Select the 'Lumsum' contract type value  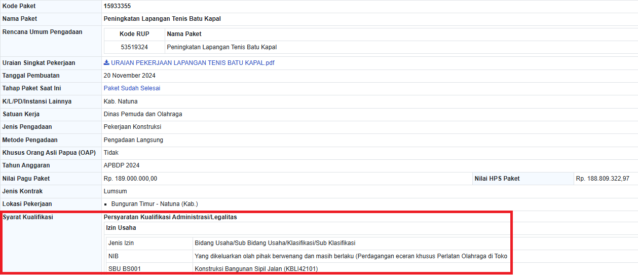[x=115, y=191]
